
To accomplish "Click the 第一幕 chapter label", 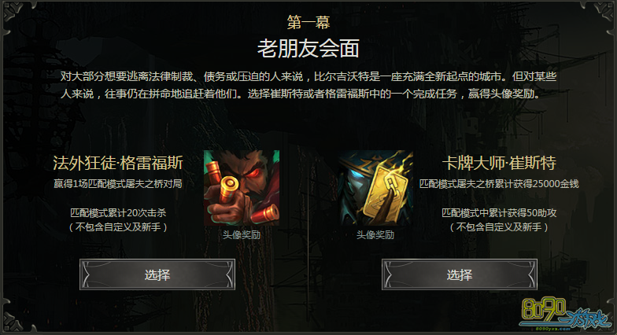I will pyautogui.click(x=308, y=22).
